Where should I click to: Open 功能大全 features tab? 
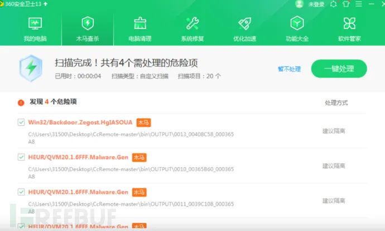coord(297,30)
